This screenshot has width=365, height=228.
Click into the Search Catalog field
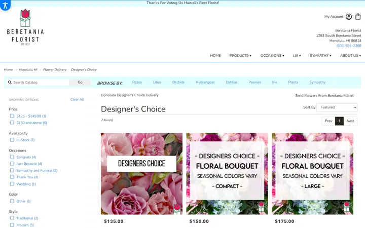click(41, 83)
